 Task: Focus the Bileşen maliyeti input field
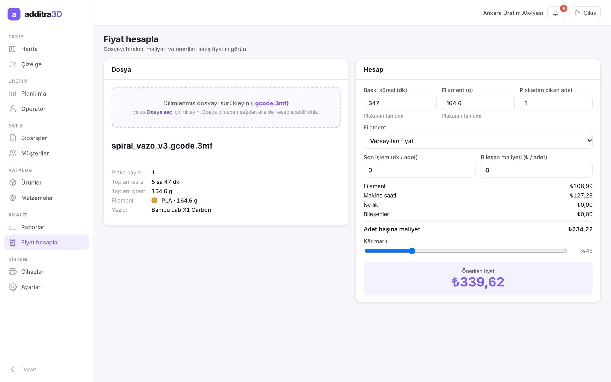point(537,170)
